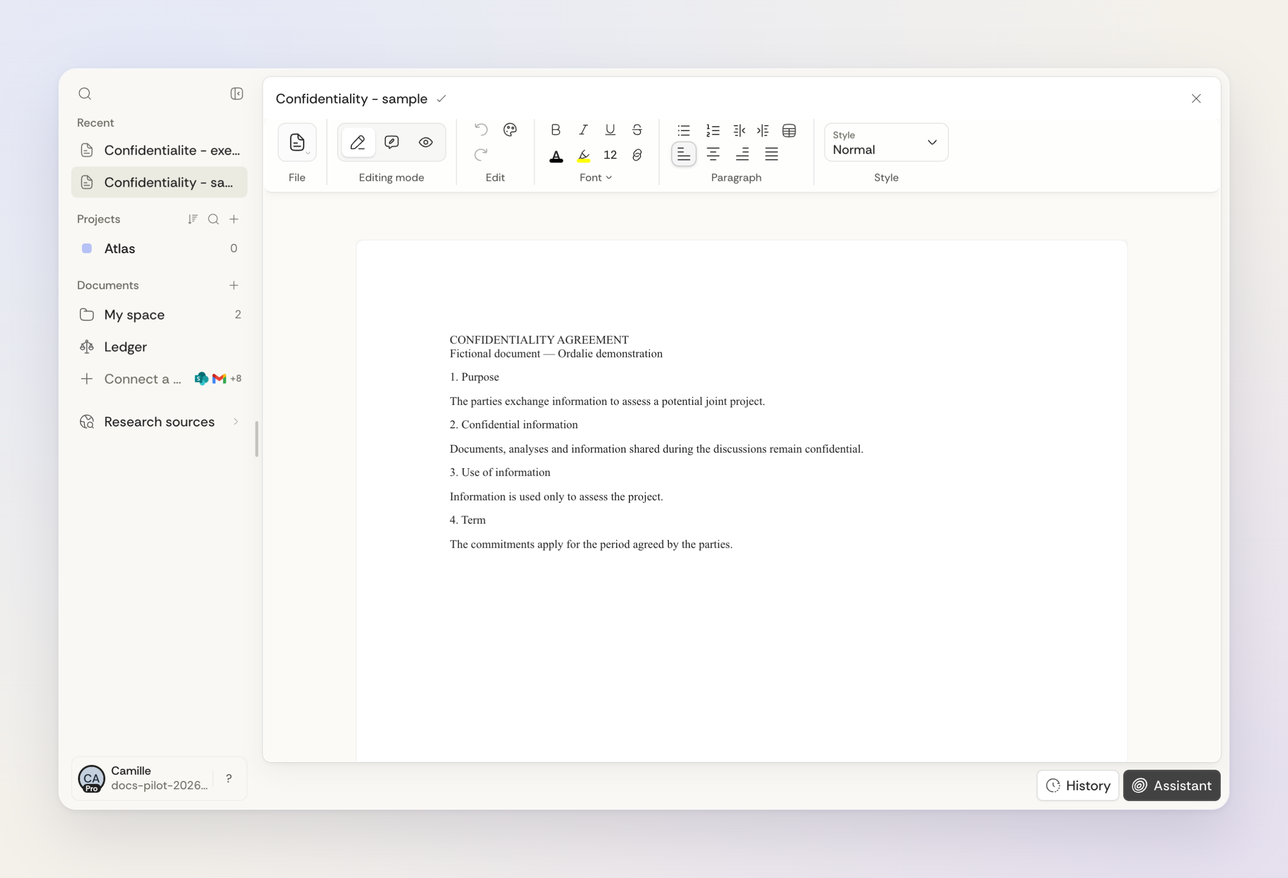Collapse the sidebar panel icon
1288x878 pixels.
(x=237, y=94)
